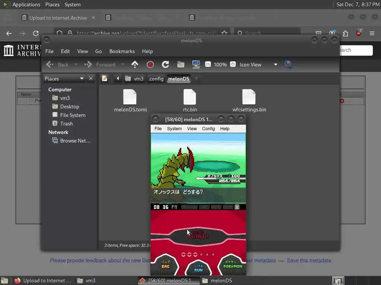This screenshot has height=285, width=381.
Task: Open file manager Go menu
Action: [98, 51]
